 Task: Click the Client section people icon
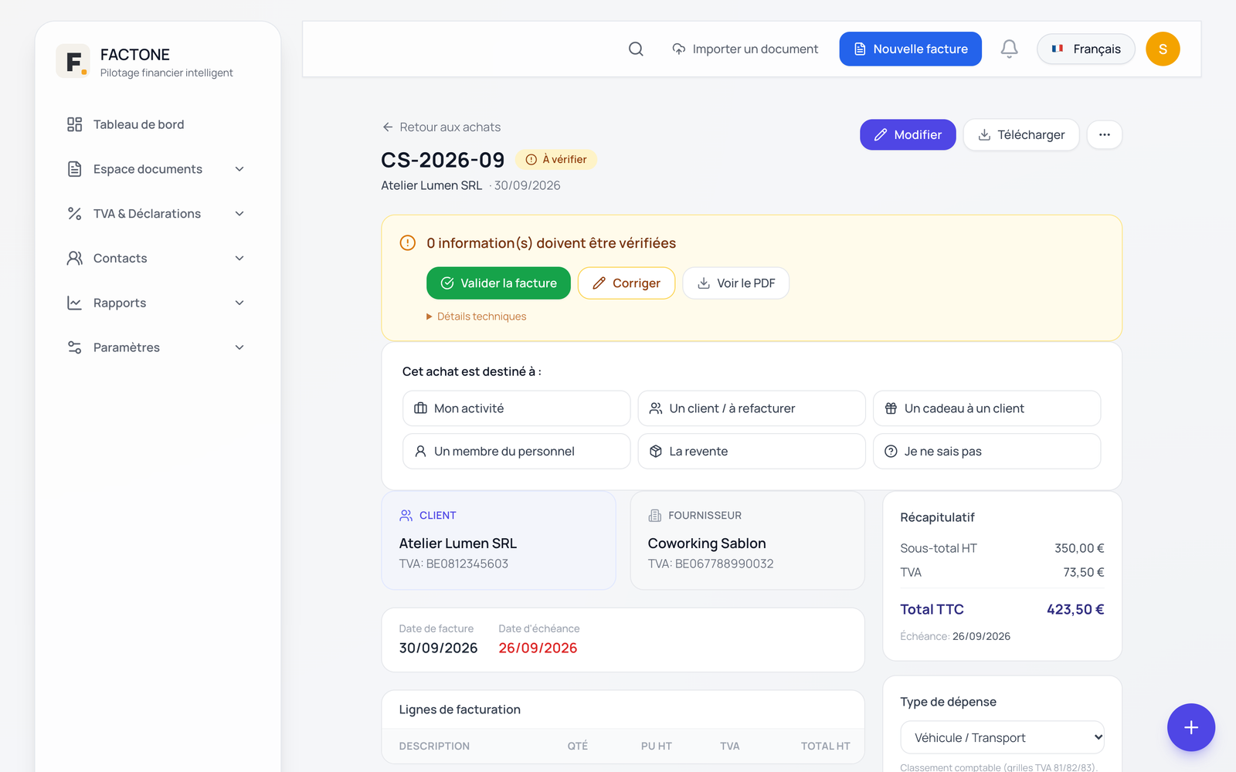point(406,515)
